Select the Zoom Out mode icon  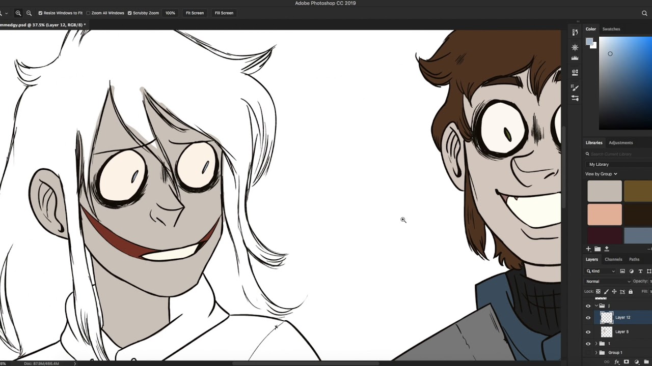tap(29, 13)
